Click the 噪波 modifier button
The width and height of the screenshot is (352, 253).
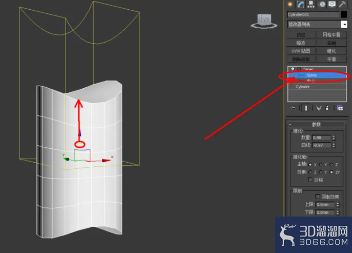(301, 43)
